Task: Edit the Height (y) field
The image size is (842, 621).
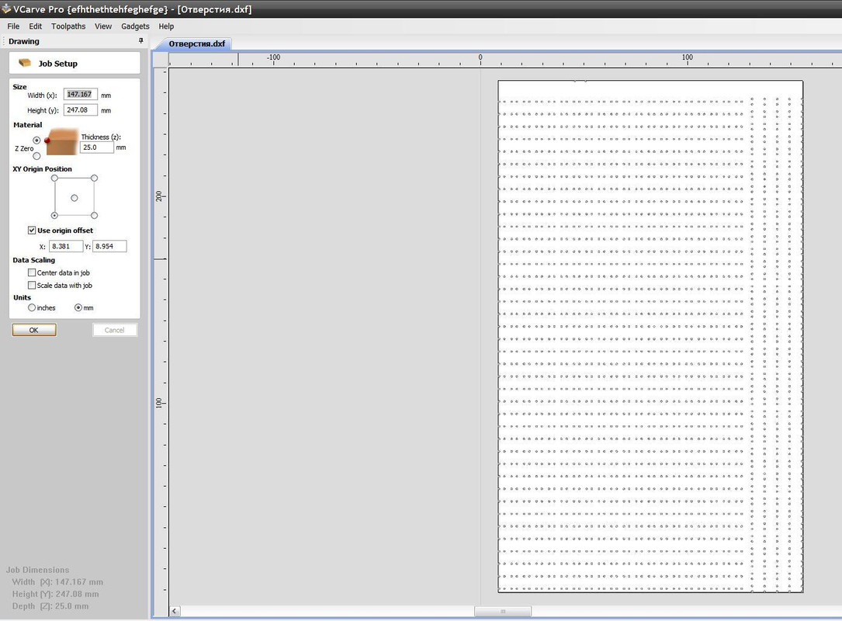Action: 81,110
